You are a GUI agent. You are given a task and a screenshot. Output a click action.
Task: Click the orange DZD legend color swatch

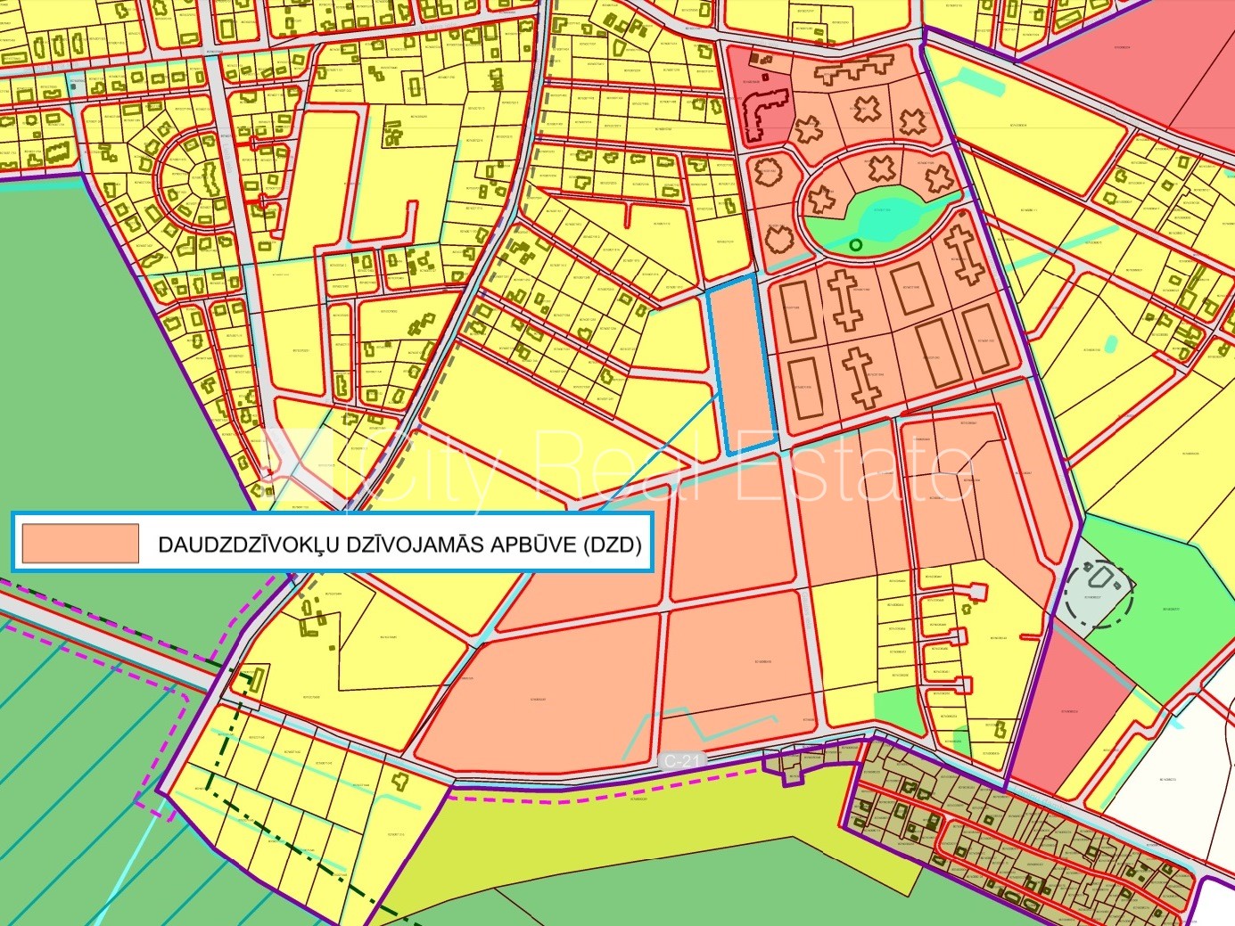click(x=80, y=544)
